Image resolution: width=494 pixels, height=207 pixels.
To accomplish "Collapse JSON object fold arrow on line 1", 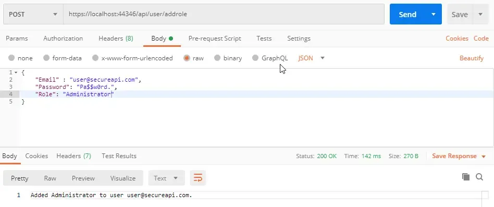I will pyautogui.click(x=16, y=73).
